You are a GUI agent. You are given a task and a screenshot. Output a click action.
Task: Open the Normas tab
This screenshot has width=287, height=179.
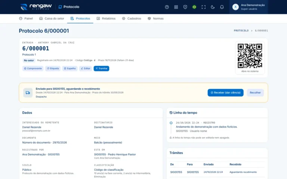[155, 18]
